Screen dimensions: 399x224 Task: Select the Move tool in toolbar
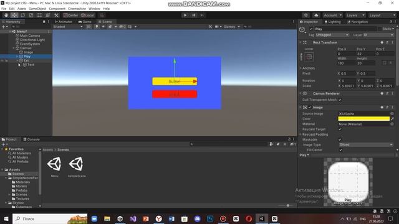[14, 15]
